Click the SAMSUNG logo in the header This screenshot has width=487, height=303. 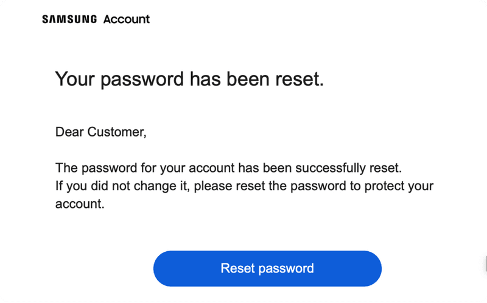(69, 19)
